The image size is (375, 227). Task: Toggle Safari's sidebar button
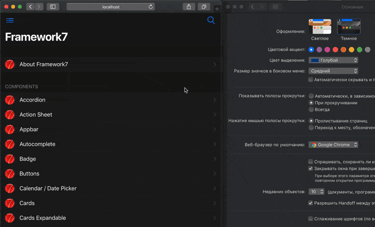click(52, 7)
